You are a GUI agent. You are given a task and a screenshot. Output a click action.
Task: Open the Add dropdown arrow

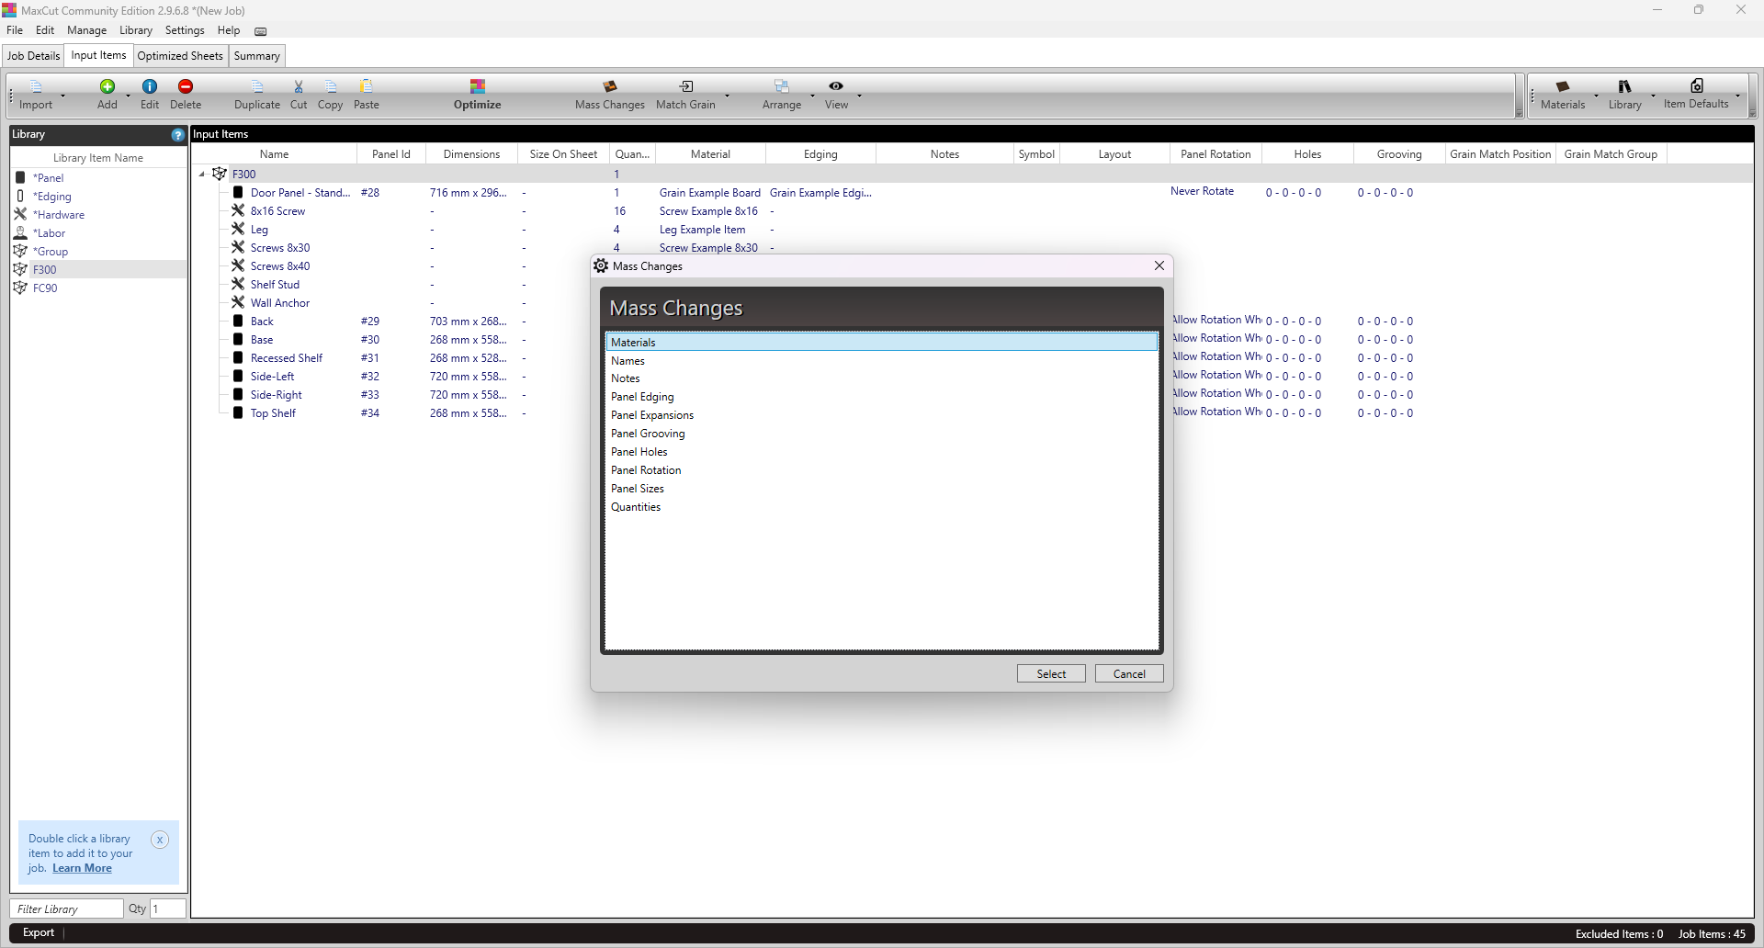tap(128, 96)
